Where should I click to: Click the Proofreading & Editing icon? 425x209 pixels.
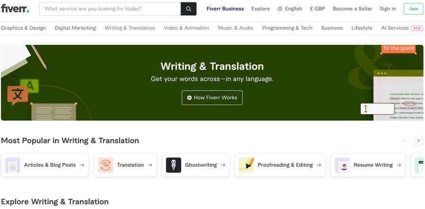pos(246,165)
